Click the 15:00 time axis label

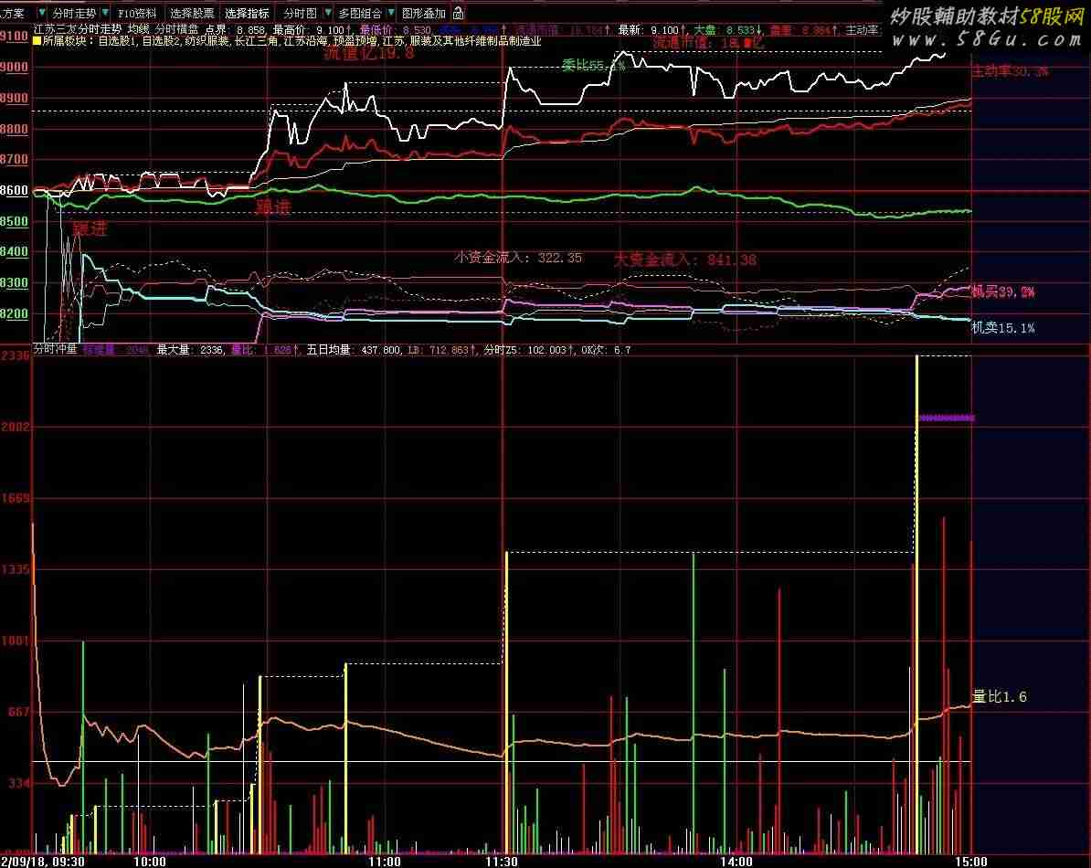(x=970, y=862)
